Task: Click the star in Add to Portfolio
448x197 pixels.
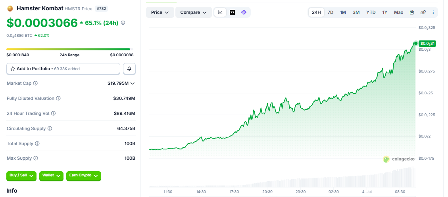Action: (13, 69)
